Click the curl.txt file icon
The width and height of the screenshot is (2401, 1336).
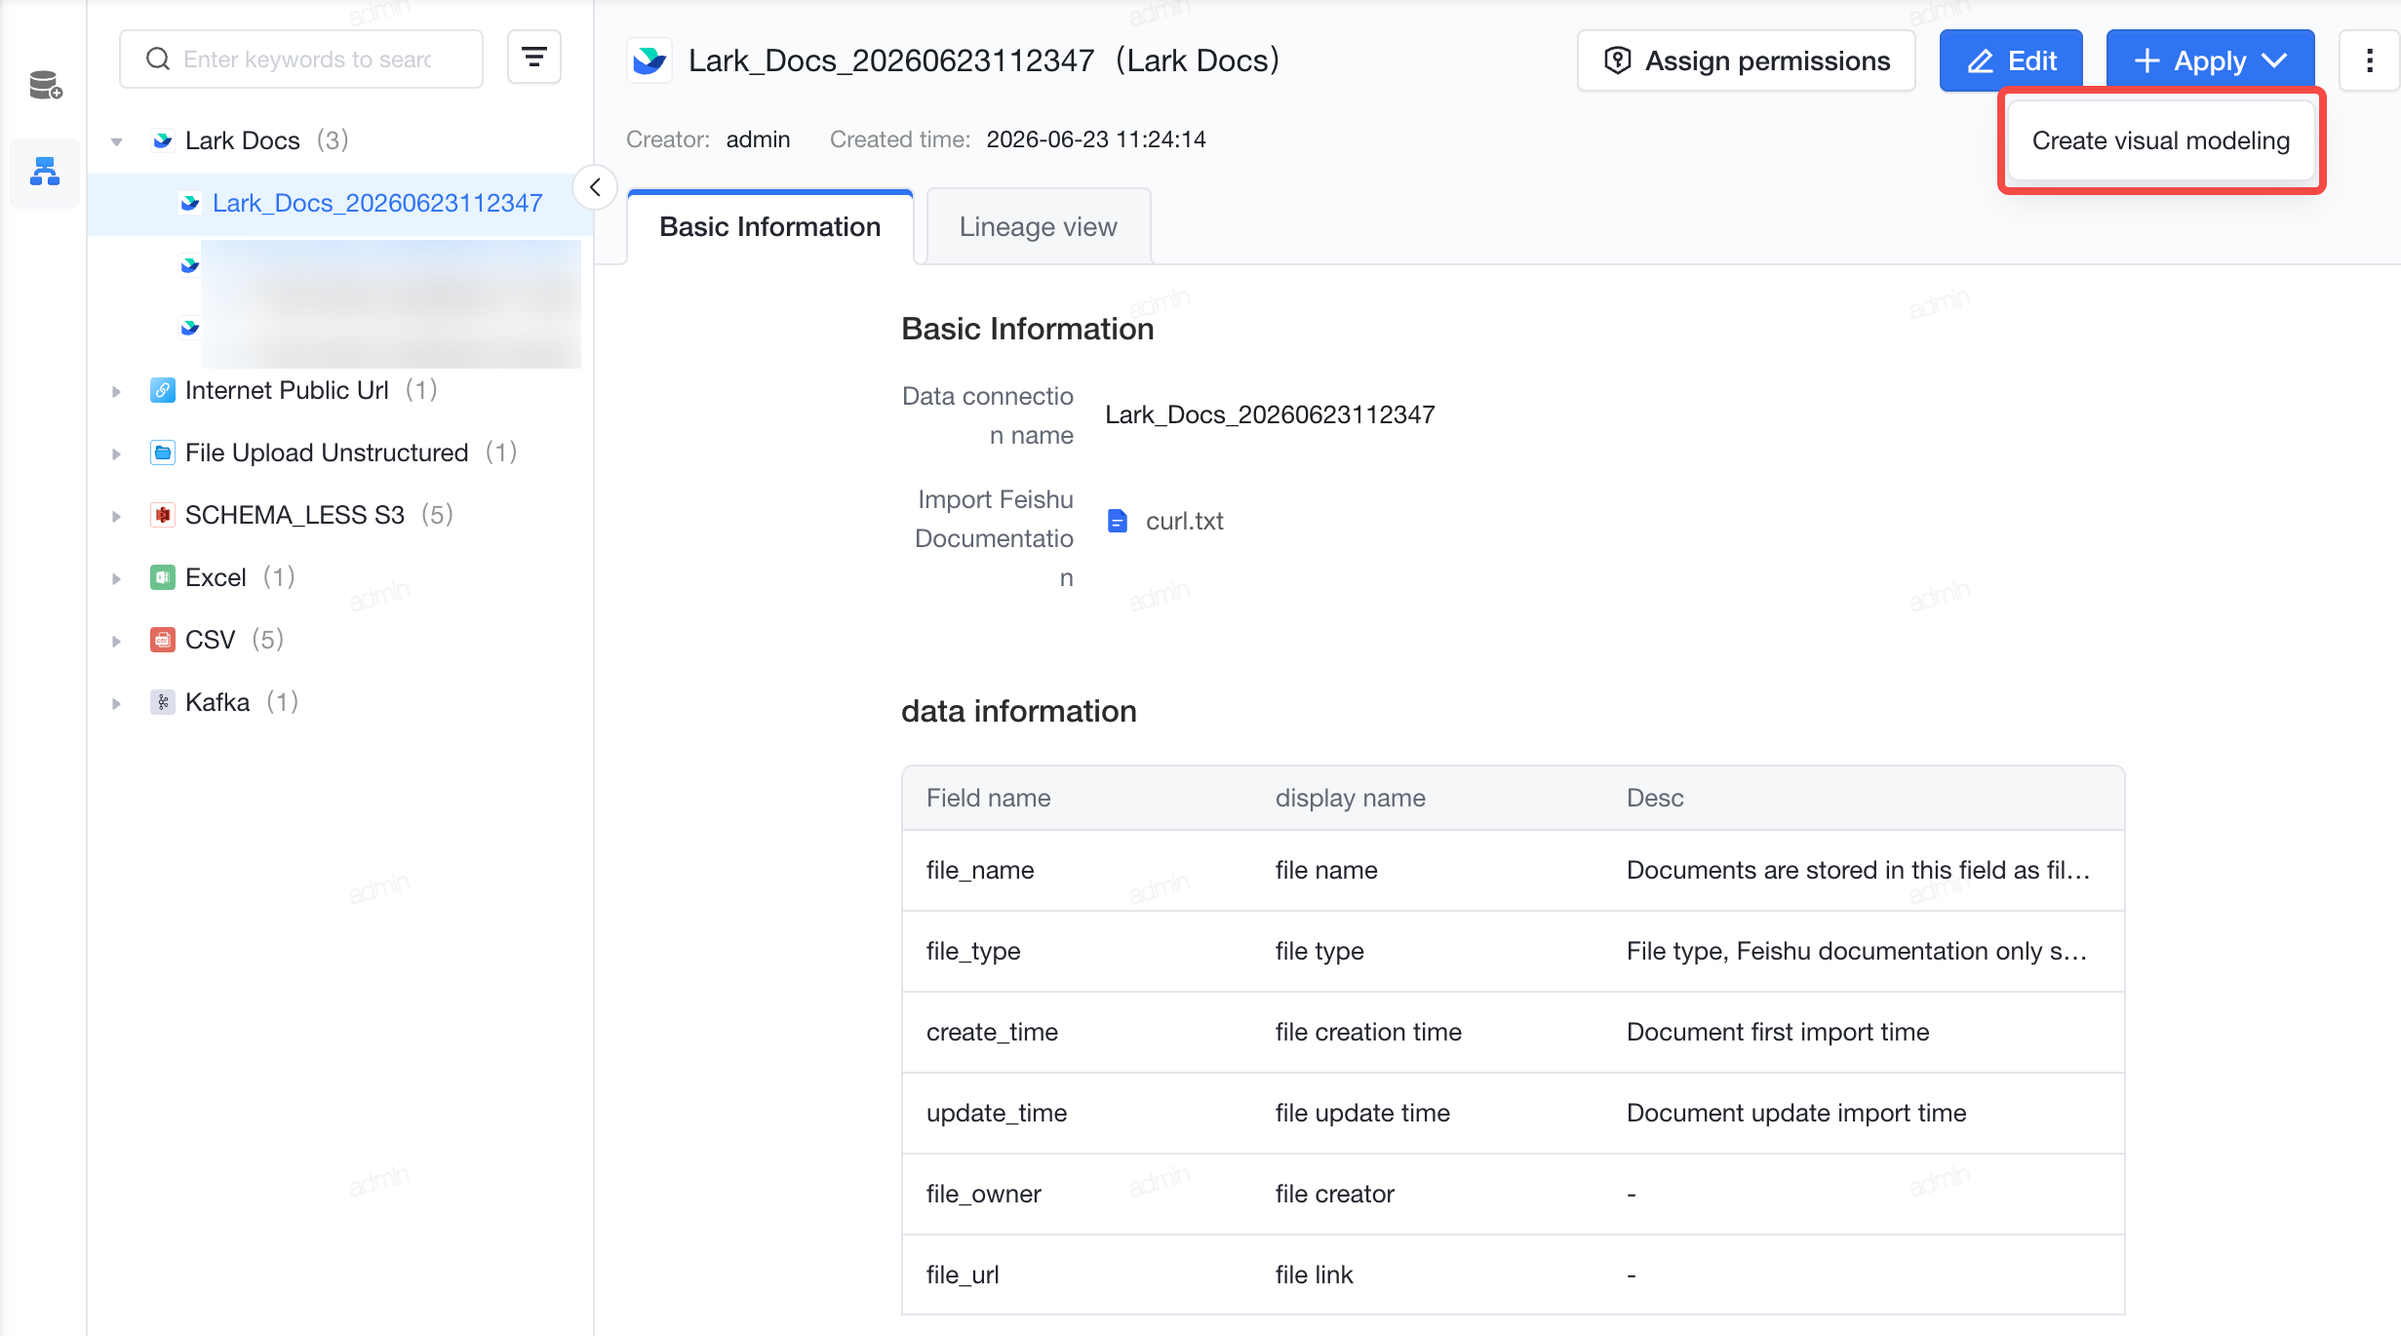[x=1118, y=521]
